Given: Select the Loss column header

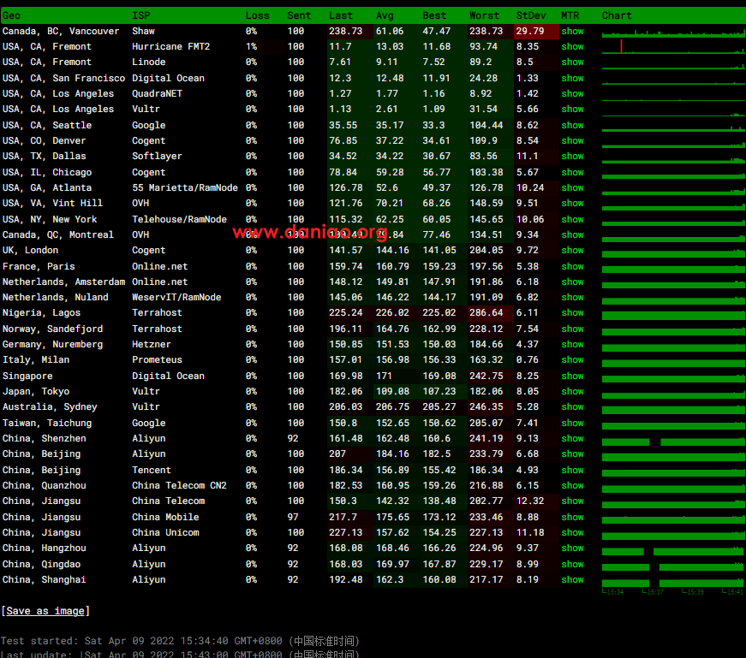Looking at the screenshot, I should pos(258,15).
